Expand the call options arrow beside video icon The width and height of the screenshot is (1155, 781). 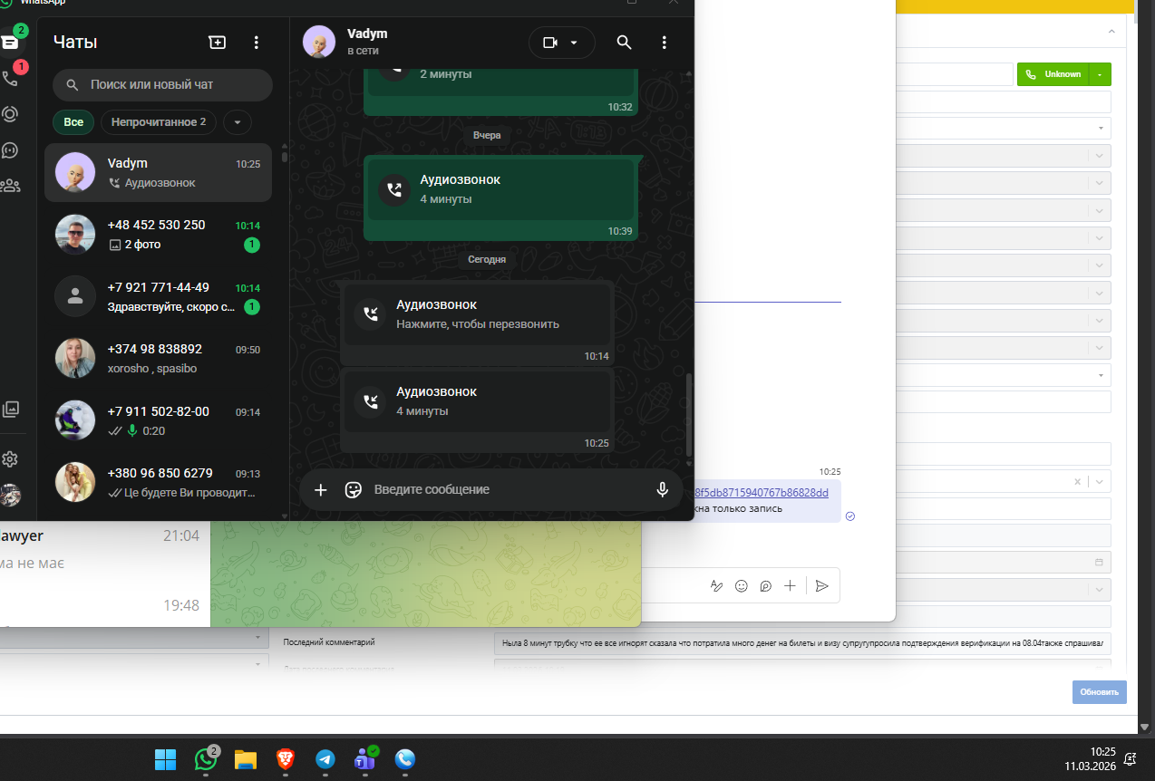tap(574, 43)
